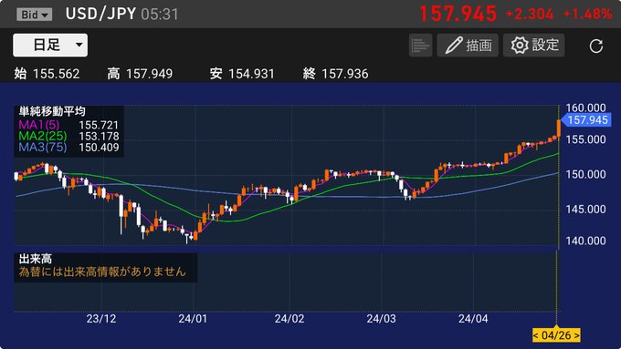Open the Bid price type dropdown

[35, 15]
